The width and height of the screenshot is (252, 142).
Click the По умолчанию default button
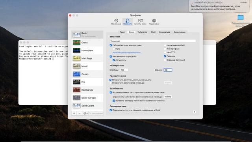click(x=96, y=113)
